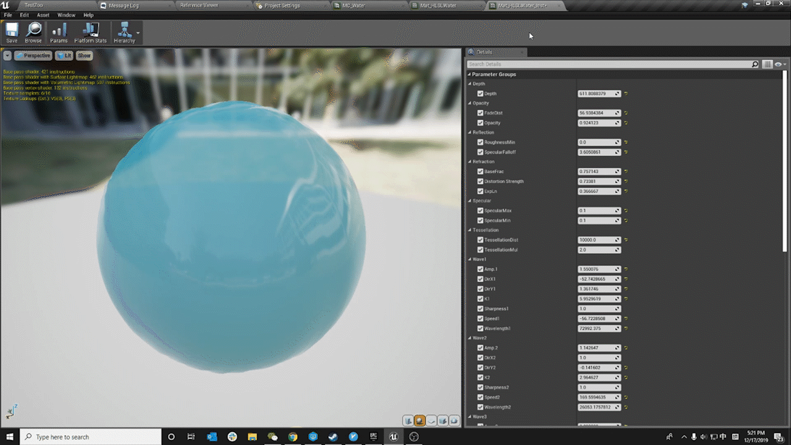Toggle the Speed2 checkbox

click(x=480, y=397)
